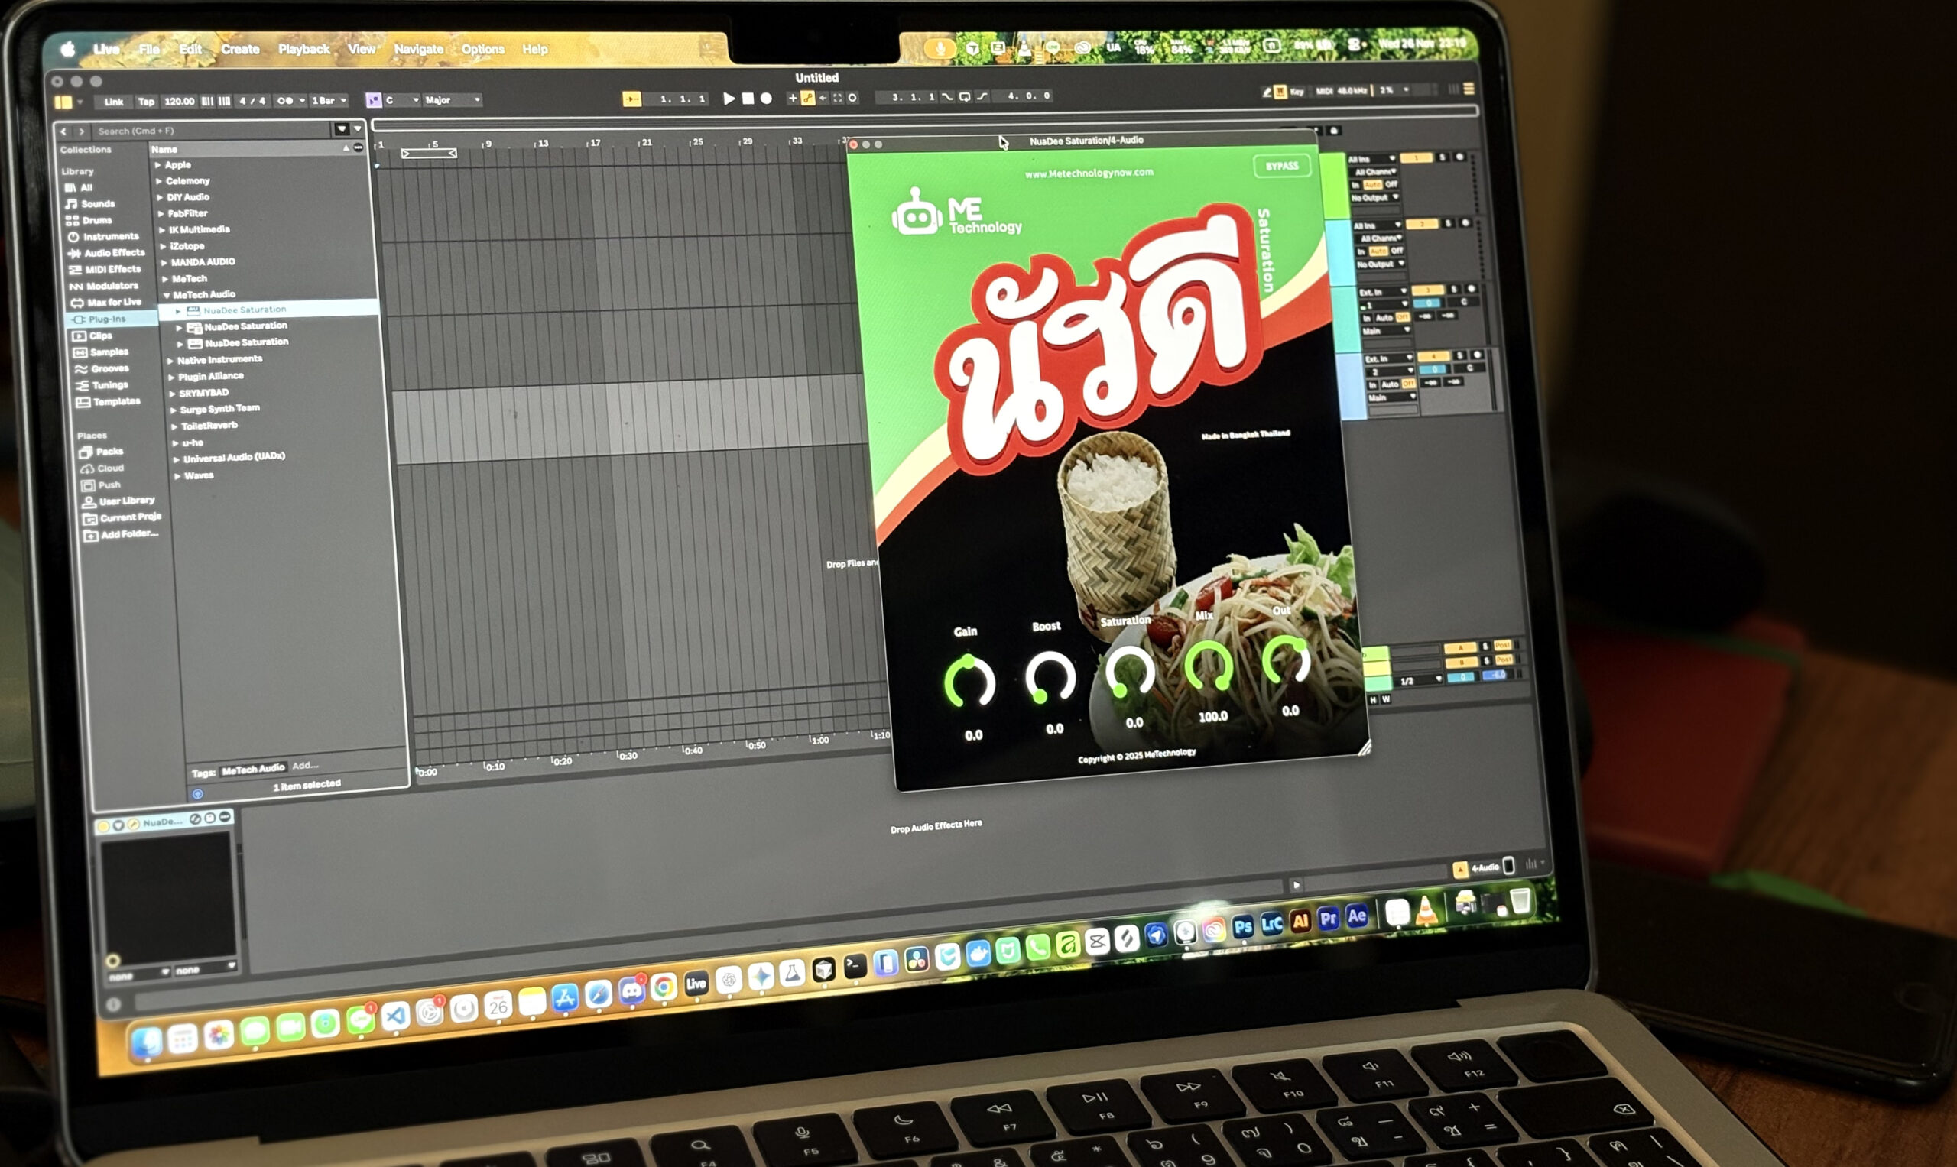Click the MIDI map mode button
Viewport: 1957px width, 1167px height.
pos(1325,91)
